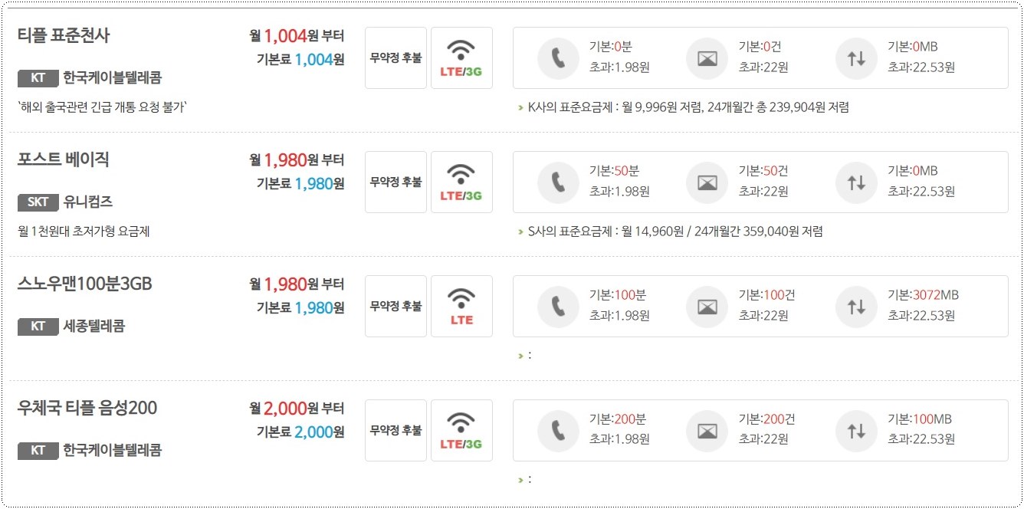Click the SMS envelope icon for 포스트 베이직
The width and height of the screenshot is (1024, 509).
click(x=706, y=182)
